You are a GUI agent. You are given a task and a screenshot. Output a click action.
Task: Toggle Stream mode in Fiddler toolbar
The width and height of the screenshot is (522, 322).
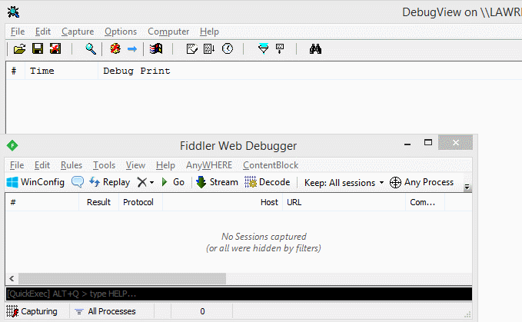[x=217, y=182]
